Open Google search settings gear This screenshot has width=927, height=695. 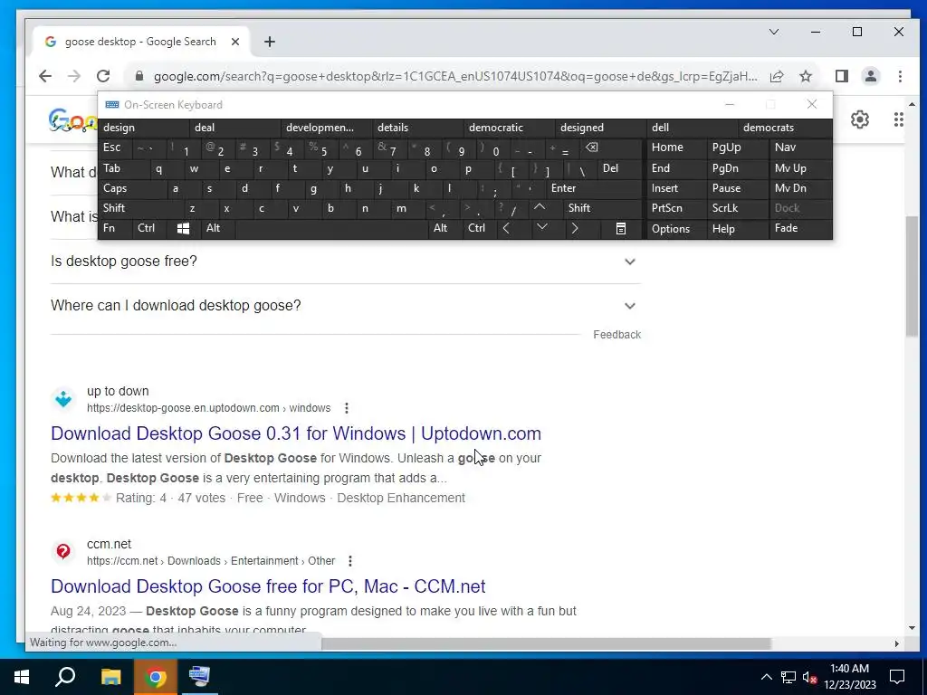pyautogui.click(x=860, y=119)
